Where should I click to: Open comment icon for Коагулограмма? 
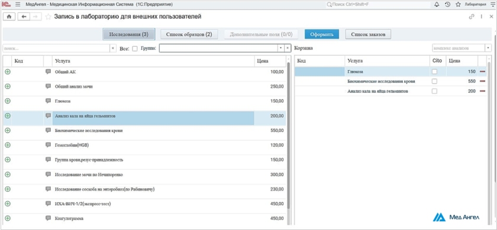(x=48, y=218)
